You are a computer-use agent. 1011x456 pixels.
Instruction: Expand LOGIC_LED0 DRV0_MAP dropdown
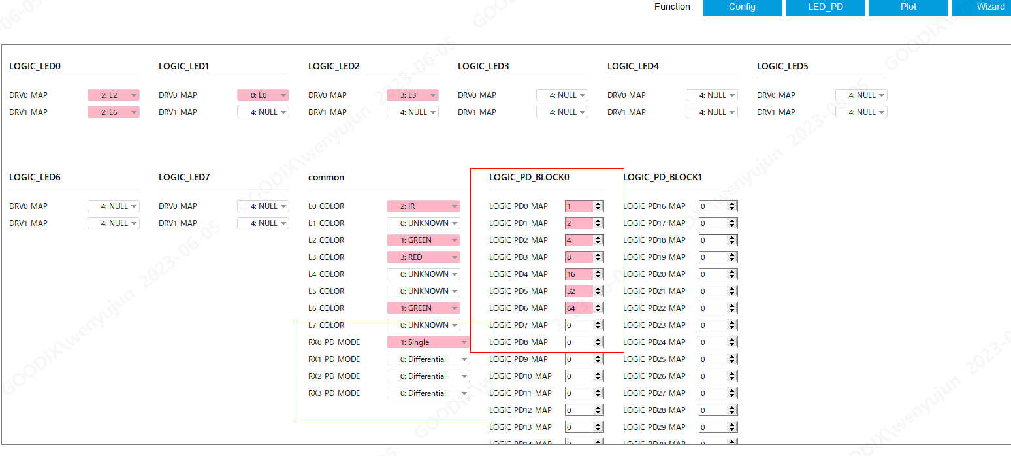tap(114, 95)
